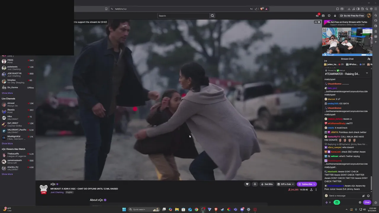Open the user avatar menu
Image resolution: width=379 pixels, height=213 pixels.
pyautogui.click(x=369, y=16)
